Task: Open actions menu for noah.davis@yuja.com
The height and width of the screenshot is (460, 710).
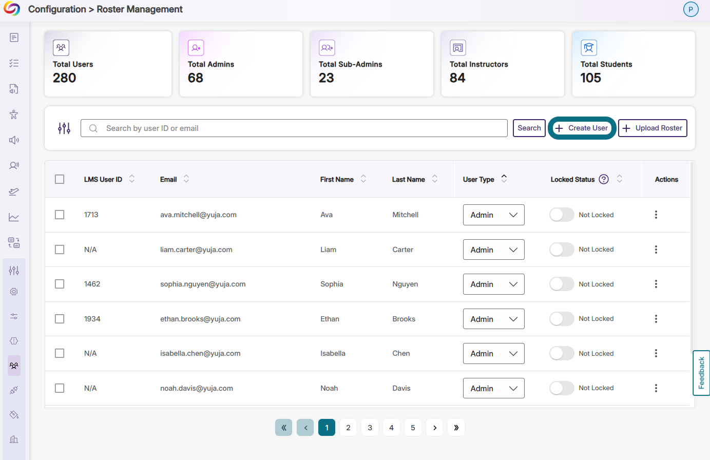Action: 656,388
